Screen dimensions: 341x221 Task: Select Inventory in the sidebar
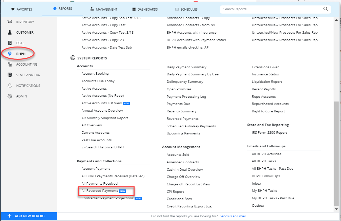[x=25, y=22]
